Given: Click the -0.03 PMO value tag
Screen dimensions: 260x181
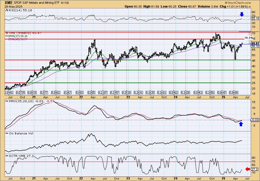Looking at the screenshot, I should (x=254, y=120).
